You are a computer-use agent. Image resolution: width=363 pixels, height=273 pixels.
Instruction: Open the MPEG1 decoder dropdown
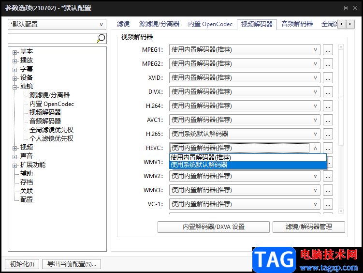245,50
